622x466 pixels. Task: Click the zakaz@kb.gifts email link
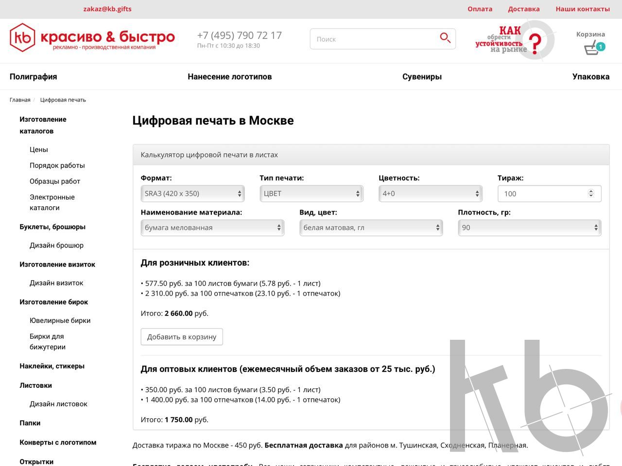107,9
